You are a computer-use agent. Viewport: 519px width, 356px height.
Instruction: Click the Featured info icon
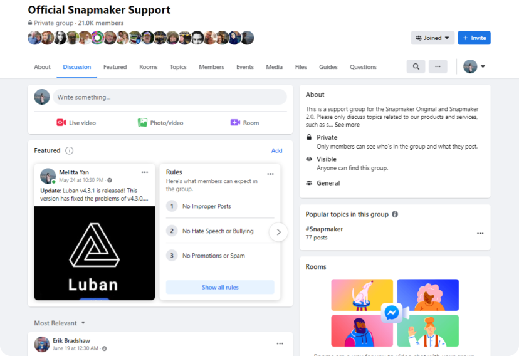(69, 150)
